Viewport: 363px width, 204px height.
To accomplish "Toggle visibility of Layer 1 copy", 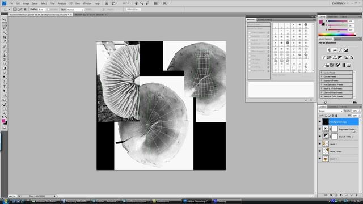I will (320, 151).
